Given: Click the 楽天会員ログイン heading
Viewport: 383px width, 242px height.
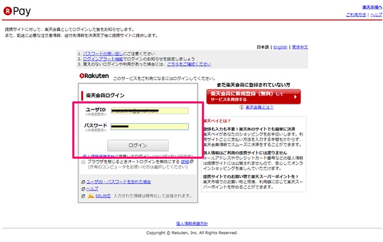Looking at the screenshot, I should [x=105, y=95].
